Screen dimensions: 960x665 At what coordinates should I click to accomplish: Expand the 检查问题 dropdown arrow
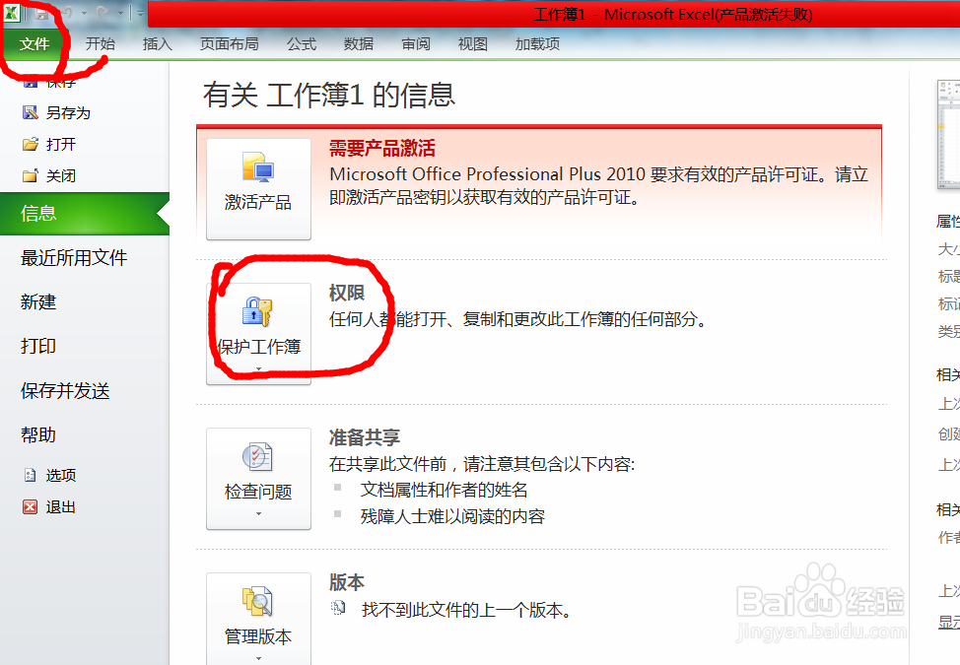(x=258, y=514)
